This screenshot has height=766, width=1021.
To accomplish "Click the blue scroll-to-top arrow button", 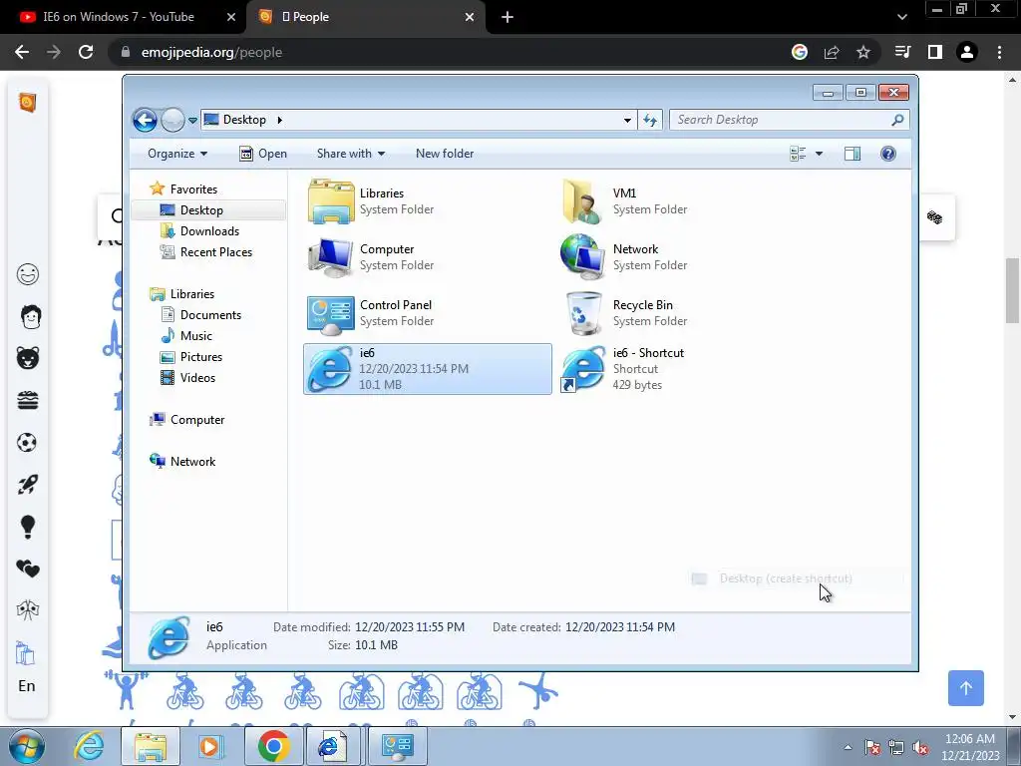I will (965, 688).
